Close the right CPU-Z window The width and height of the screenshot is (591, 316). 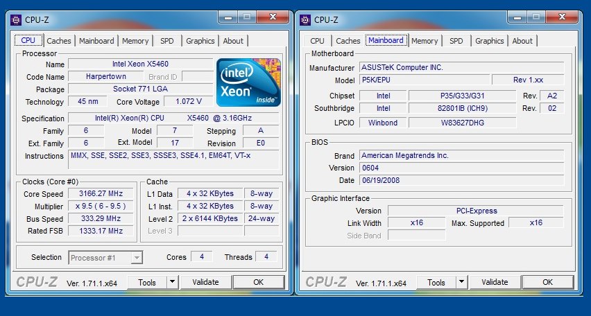[x=563, y=16]
